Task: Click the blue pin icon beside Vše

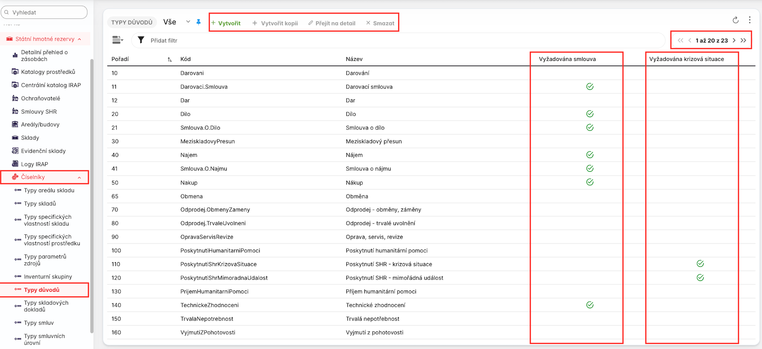Action: (198, 22)
